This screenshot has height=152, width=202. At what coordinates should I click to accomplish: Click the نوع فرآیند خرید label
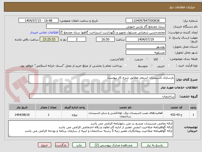click(187, 65)
